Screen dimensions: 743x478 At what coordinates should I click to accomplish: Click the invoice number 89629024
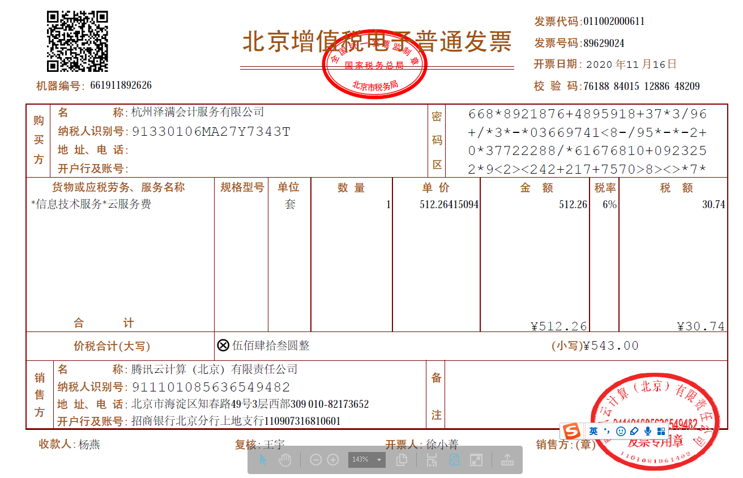tap(604, 43)
